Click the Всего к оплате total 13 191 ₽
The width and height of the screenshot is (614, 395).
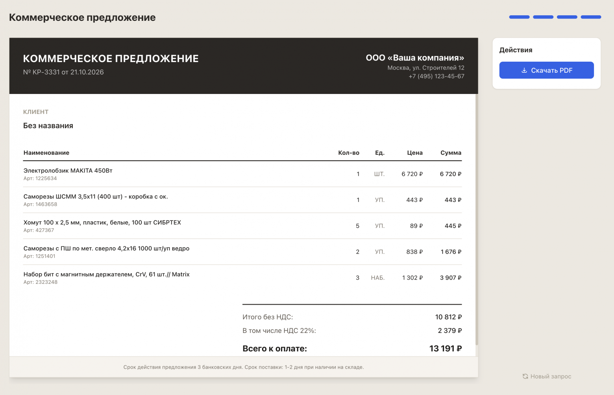click(x=446, y=349)
